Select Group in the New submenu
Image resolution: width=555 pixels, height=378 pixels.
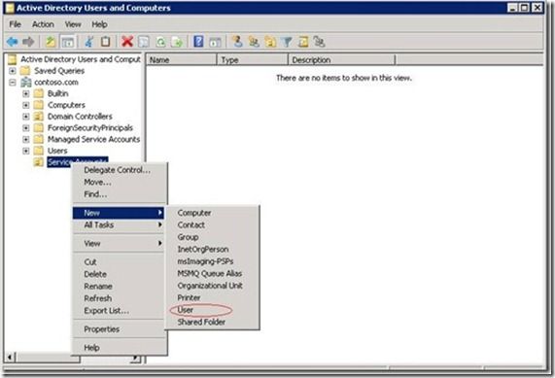pos(212,237)
